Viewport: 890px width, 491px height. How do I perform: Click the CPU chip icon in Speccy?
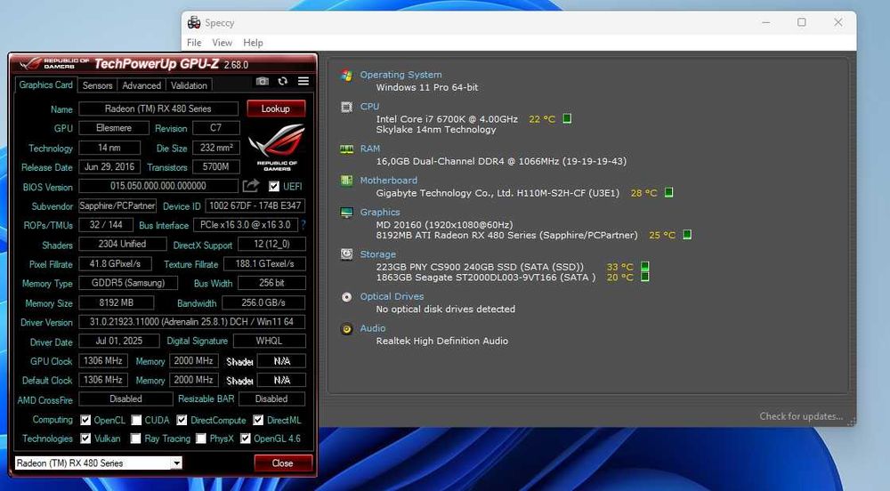[346, 107]
